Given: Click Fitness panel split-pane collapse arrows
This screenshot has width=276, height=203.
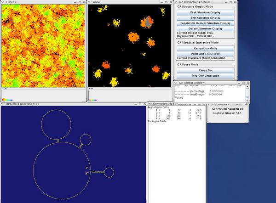Looking at the screenshot, I should pyautogui.click(x=3, y=89).
